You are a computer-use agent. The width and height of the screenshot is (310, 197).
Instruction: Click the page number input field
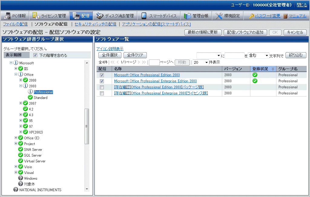click(x=154, y=63)
